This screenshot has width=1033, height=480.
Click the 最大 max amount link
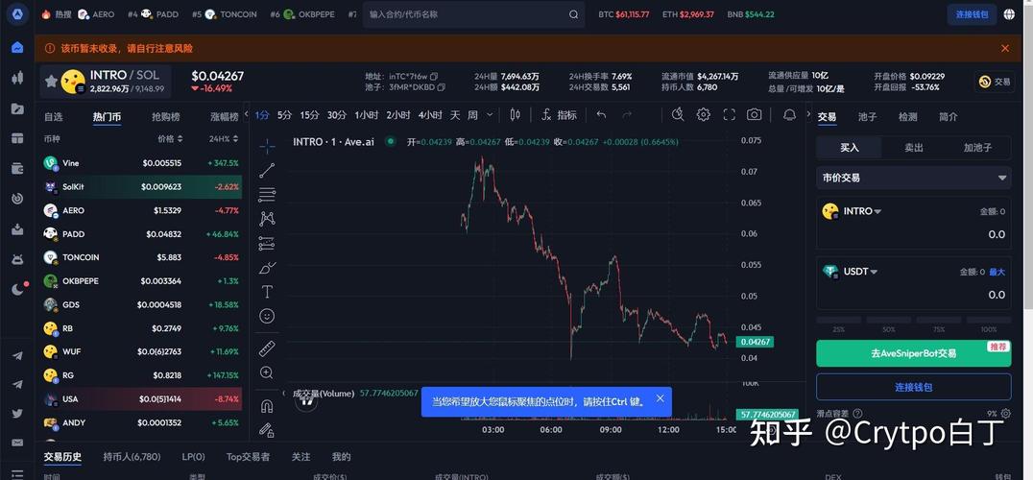997,272
